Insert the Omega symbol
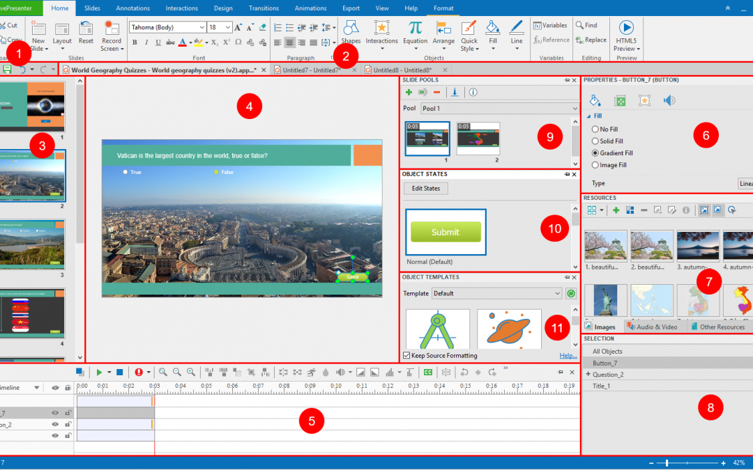The height and width of the screenshot is (470, 753). click(x=238, y=42)
